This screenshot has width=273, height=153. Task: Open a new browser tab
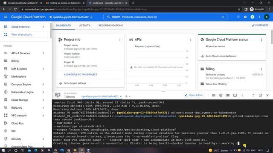pyautogui.click(x=133, y=3)
